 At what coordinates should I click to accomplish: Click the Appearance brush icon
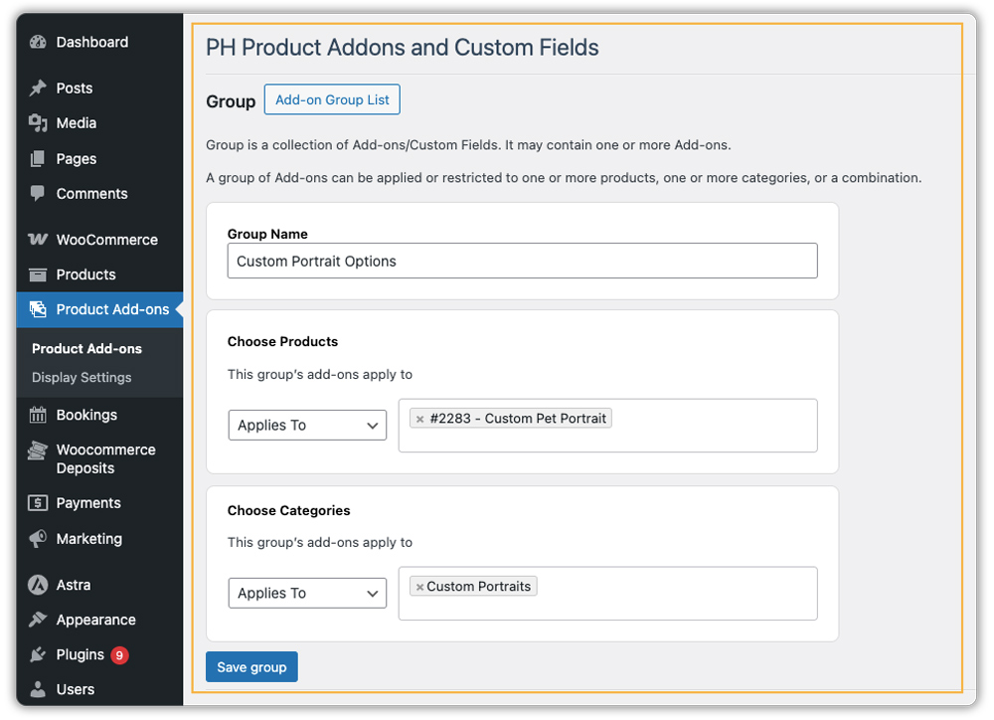click(x=38, y=620)
